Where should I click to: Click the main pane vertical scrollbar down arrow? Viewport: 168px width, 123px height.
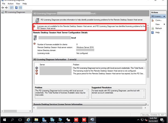coord(148,105)
